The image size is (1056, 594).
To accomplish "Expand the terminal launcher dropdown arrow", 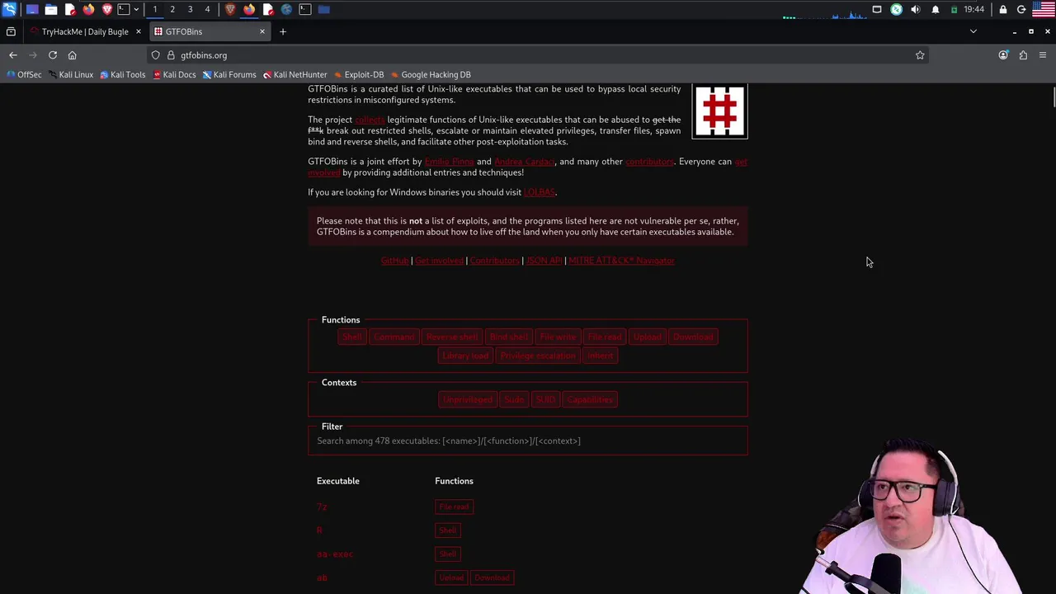I will (136, 9).
